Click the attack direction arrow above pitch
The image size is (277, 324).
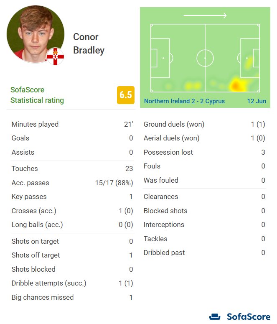pos(205,15)
